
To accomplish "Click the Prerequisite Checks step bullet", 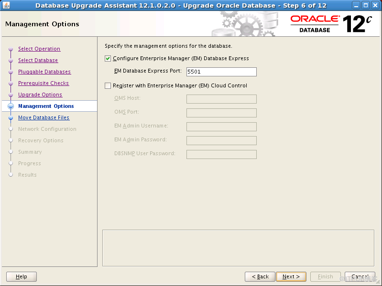I will click(x=11, y=83).
